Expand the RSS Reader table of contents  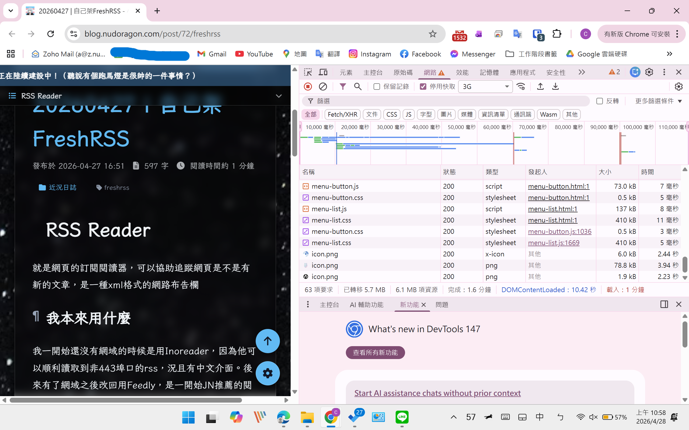click(279, 96)
